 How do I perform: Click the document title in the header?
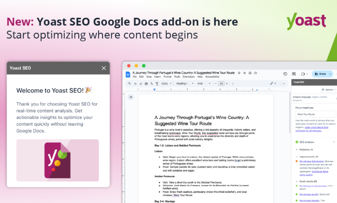tap(184, 73)
